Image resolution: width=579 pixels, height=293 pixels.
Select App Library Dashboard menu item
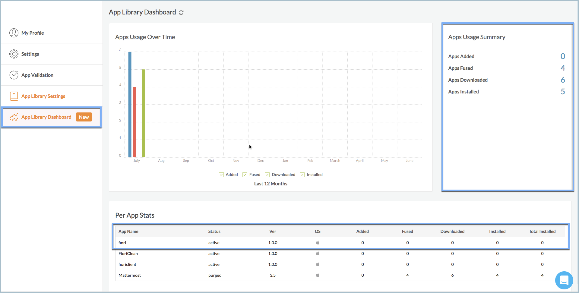[x=52, y=117]
